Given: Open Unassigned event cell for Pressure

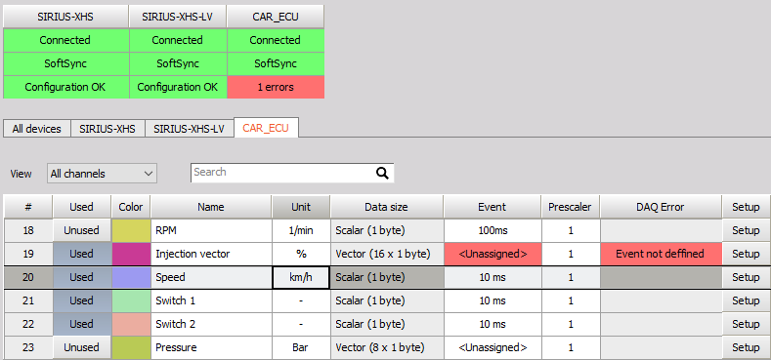Looking at the screenshot, I should tap(493, 347).
